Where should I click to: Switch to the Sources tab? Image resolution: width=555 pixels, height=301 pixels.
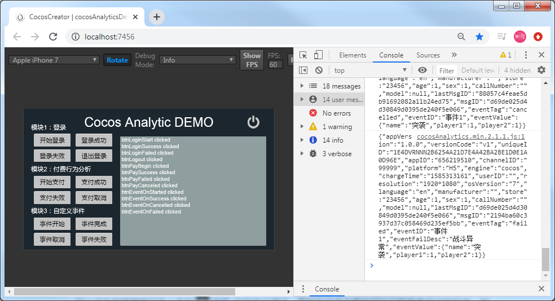click(x=428, y=55)
